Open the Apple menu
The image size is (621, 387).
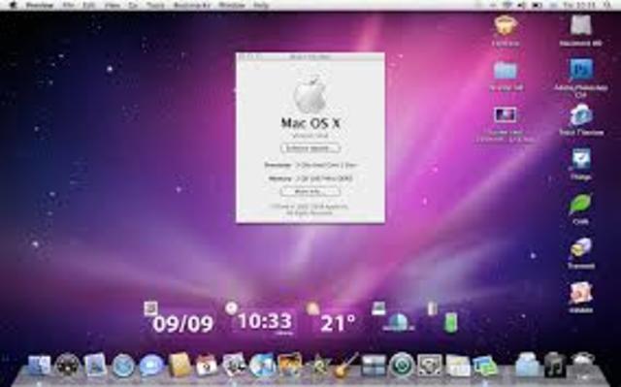pos(13,5)
